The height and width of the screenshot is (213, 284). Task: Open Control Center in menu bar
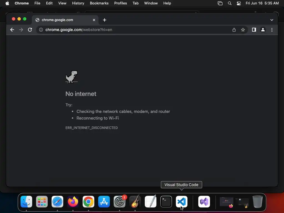click(x=239, y=3)
